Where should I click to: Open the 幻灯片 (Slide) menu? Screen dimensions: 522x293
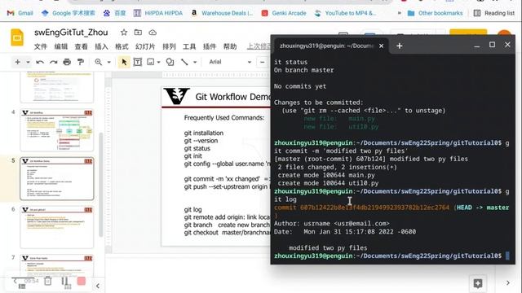[x=145, y=46]
